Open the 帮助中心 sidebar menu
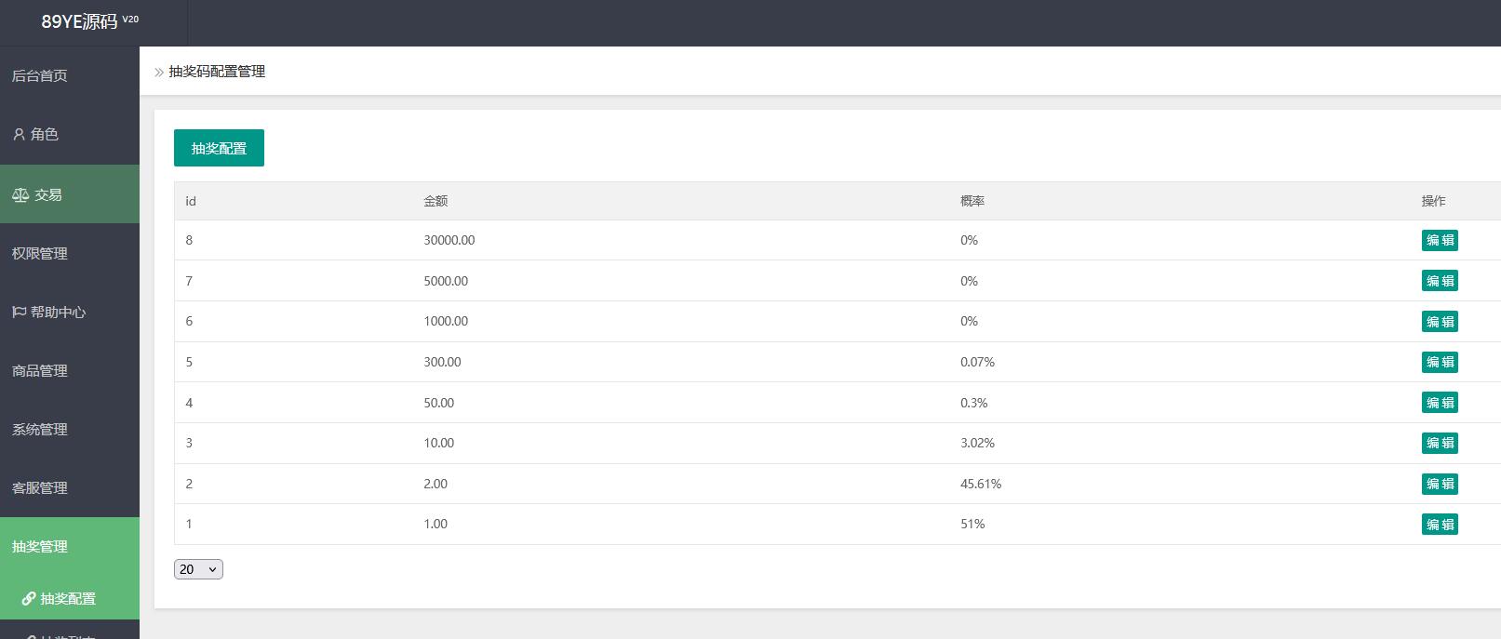Screen dimensions: 1501x639 [x=70, y=312]
